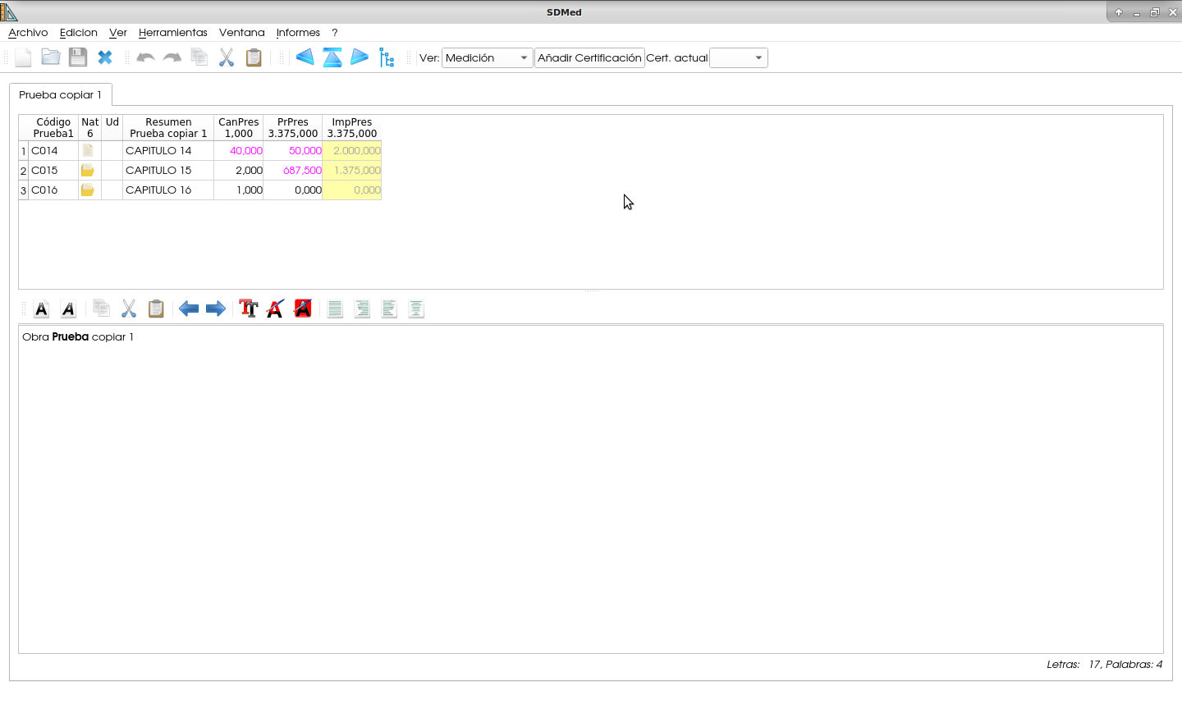Image resolution: width=1182 pixels, height=709 pixels.
Task: Open the Cert. actual dropdown
Action: point(739,57)
